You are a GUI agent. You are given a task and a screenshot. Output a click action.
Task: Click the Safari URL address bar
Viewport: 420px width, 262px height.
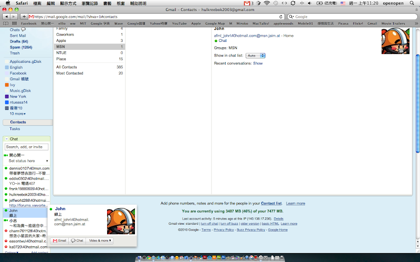(x=155, y=17)
